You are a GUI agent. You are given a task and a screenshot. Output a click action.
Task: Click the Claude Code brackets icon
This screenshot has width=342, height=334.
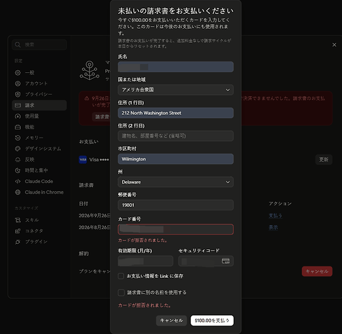click(18, 181)
